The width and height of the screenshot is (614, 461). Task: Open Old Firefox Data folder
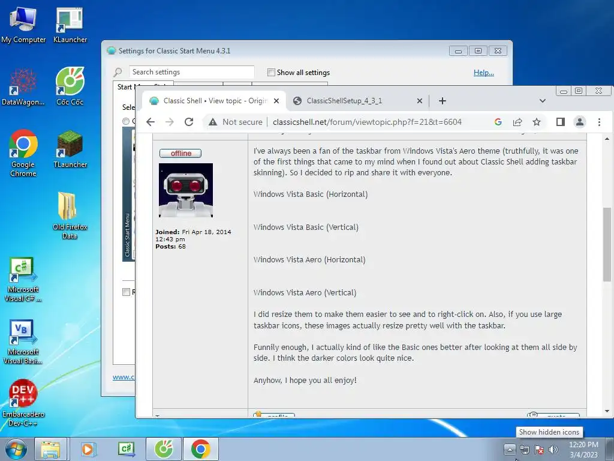[70, 215]
